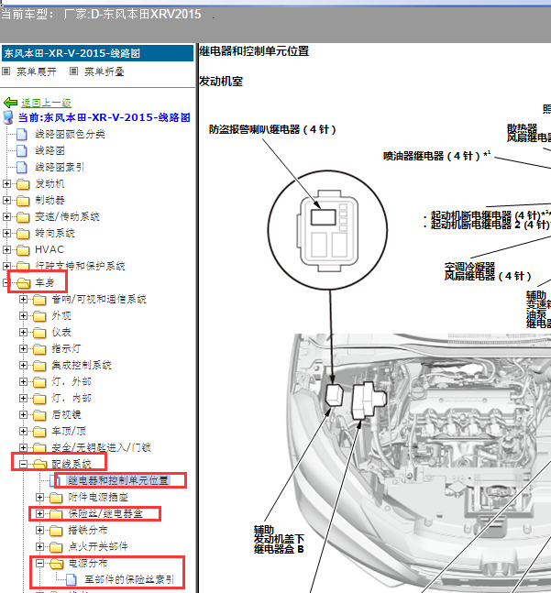Click the 配线系统 folder icon

(40, 465)
